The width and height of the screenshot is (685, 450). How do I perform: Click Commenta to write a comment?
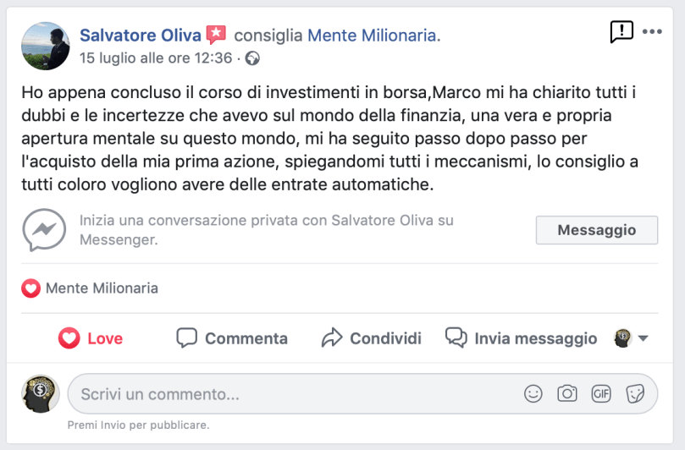tap(232, 338)
